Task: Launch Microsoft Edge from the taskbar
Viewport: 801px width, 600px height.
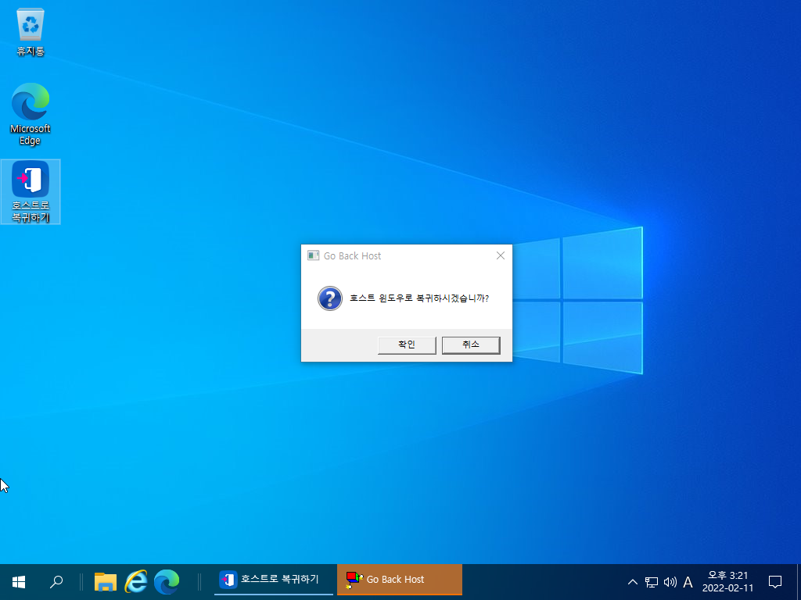Action: pos(167,581)
